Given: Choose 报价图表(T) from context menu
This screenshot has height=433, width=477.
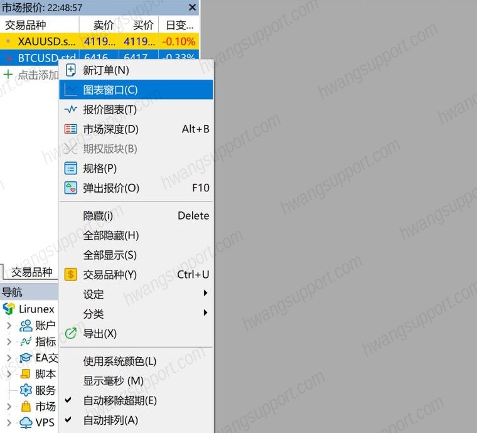Looking at the screenshot, I should point(136,109).
